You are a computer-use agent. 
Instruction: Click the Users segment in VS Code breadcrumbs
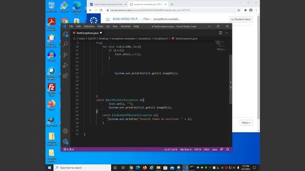pyautogui.click(x=81, y=38)
